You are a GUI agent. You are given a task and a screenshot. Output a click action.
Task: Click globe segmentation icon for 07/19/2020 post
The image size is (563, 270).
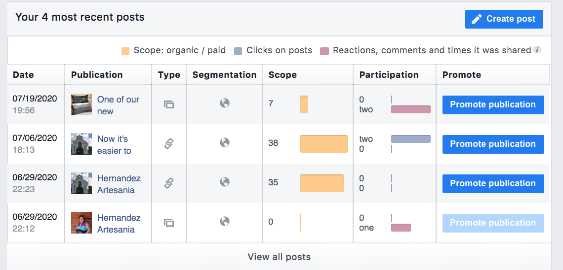225,103
